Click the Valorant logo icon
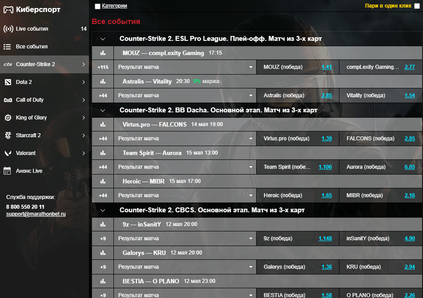 pyautogui.click(x=8, y=153)
